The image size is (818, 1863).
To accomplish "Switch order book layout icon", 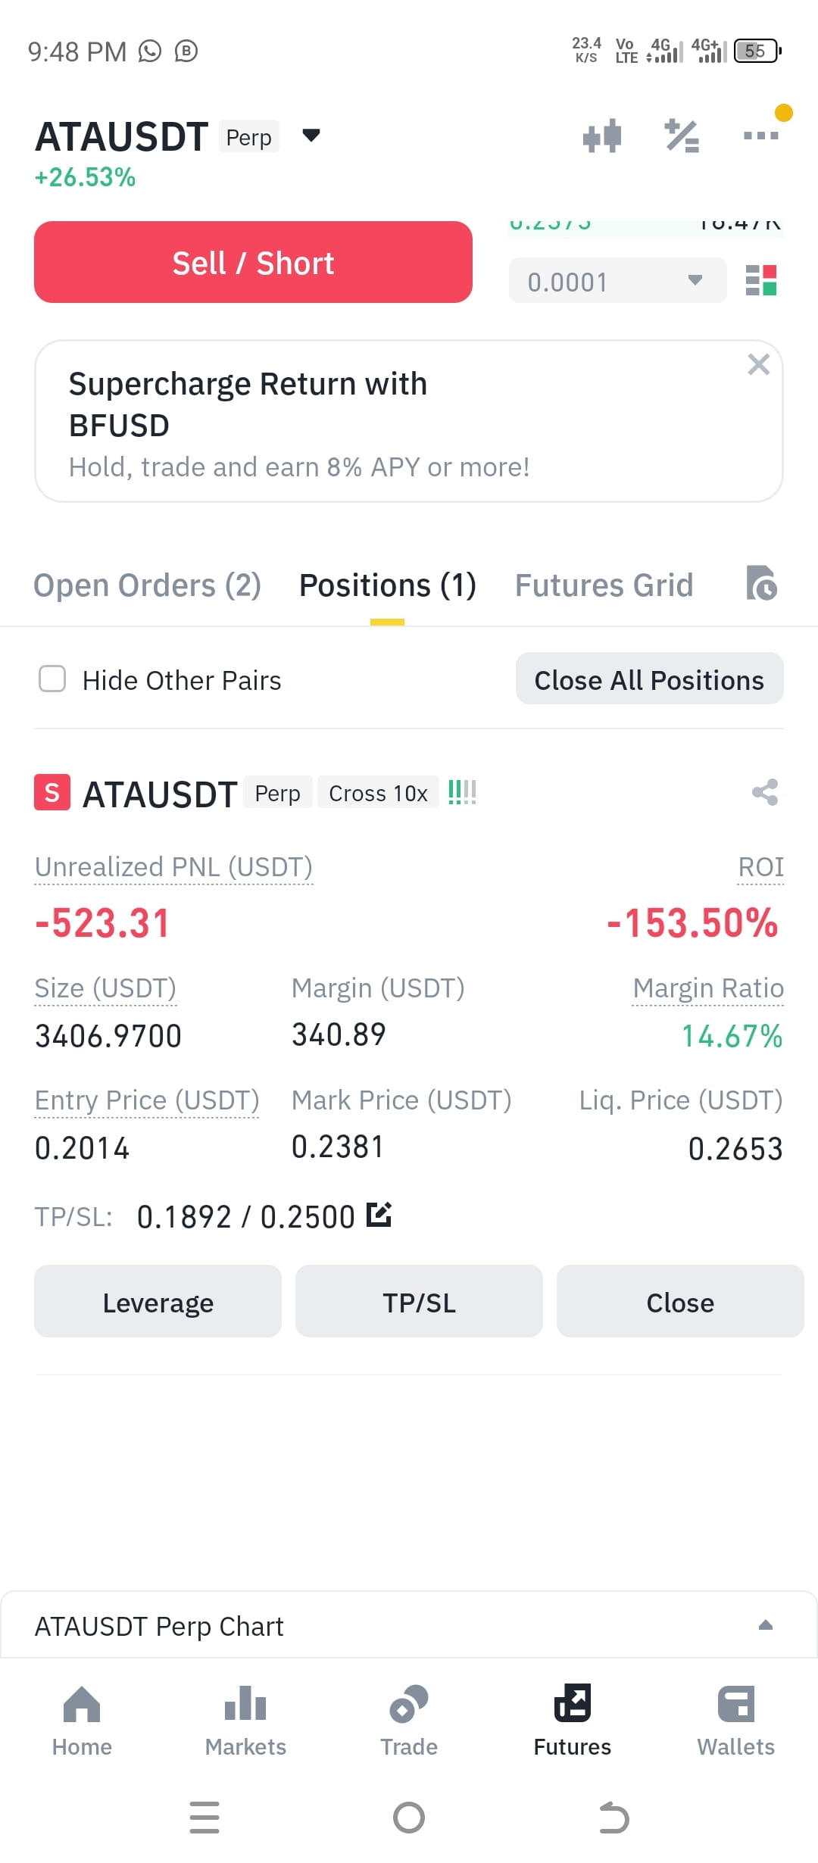I will coord(761,280).
